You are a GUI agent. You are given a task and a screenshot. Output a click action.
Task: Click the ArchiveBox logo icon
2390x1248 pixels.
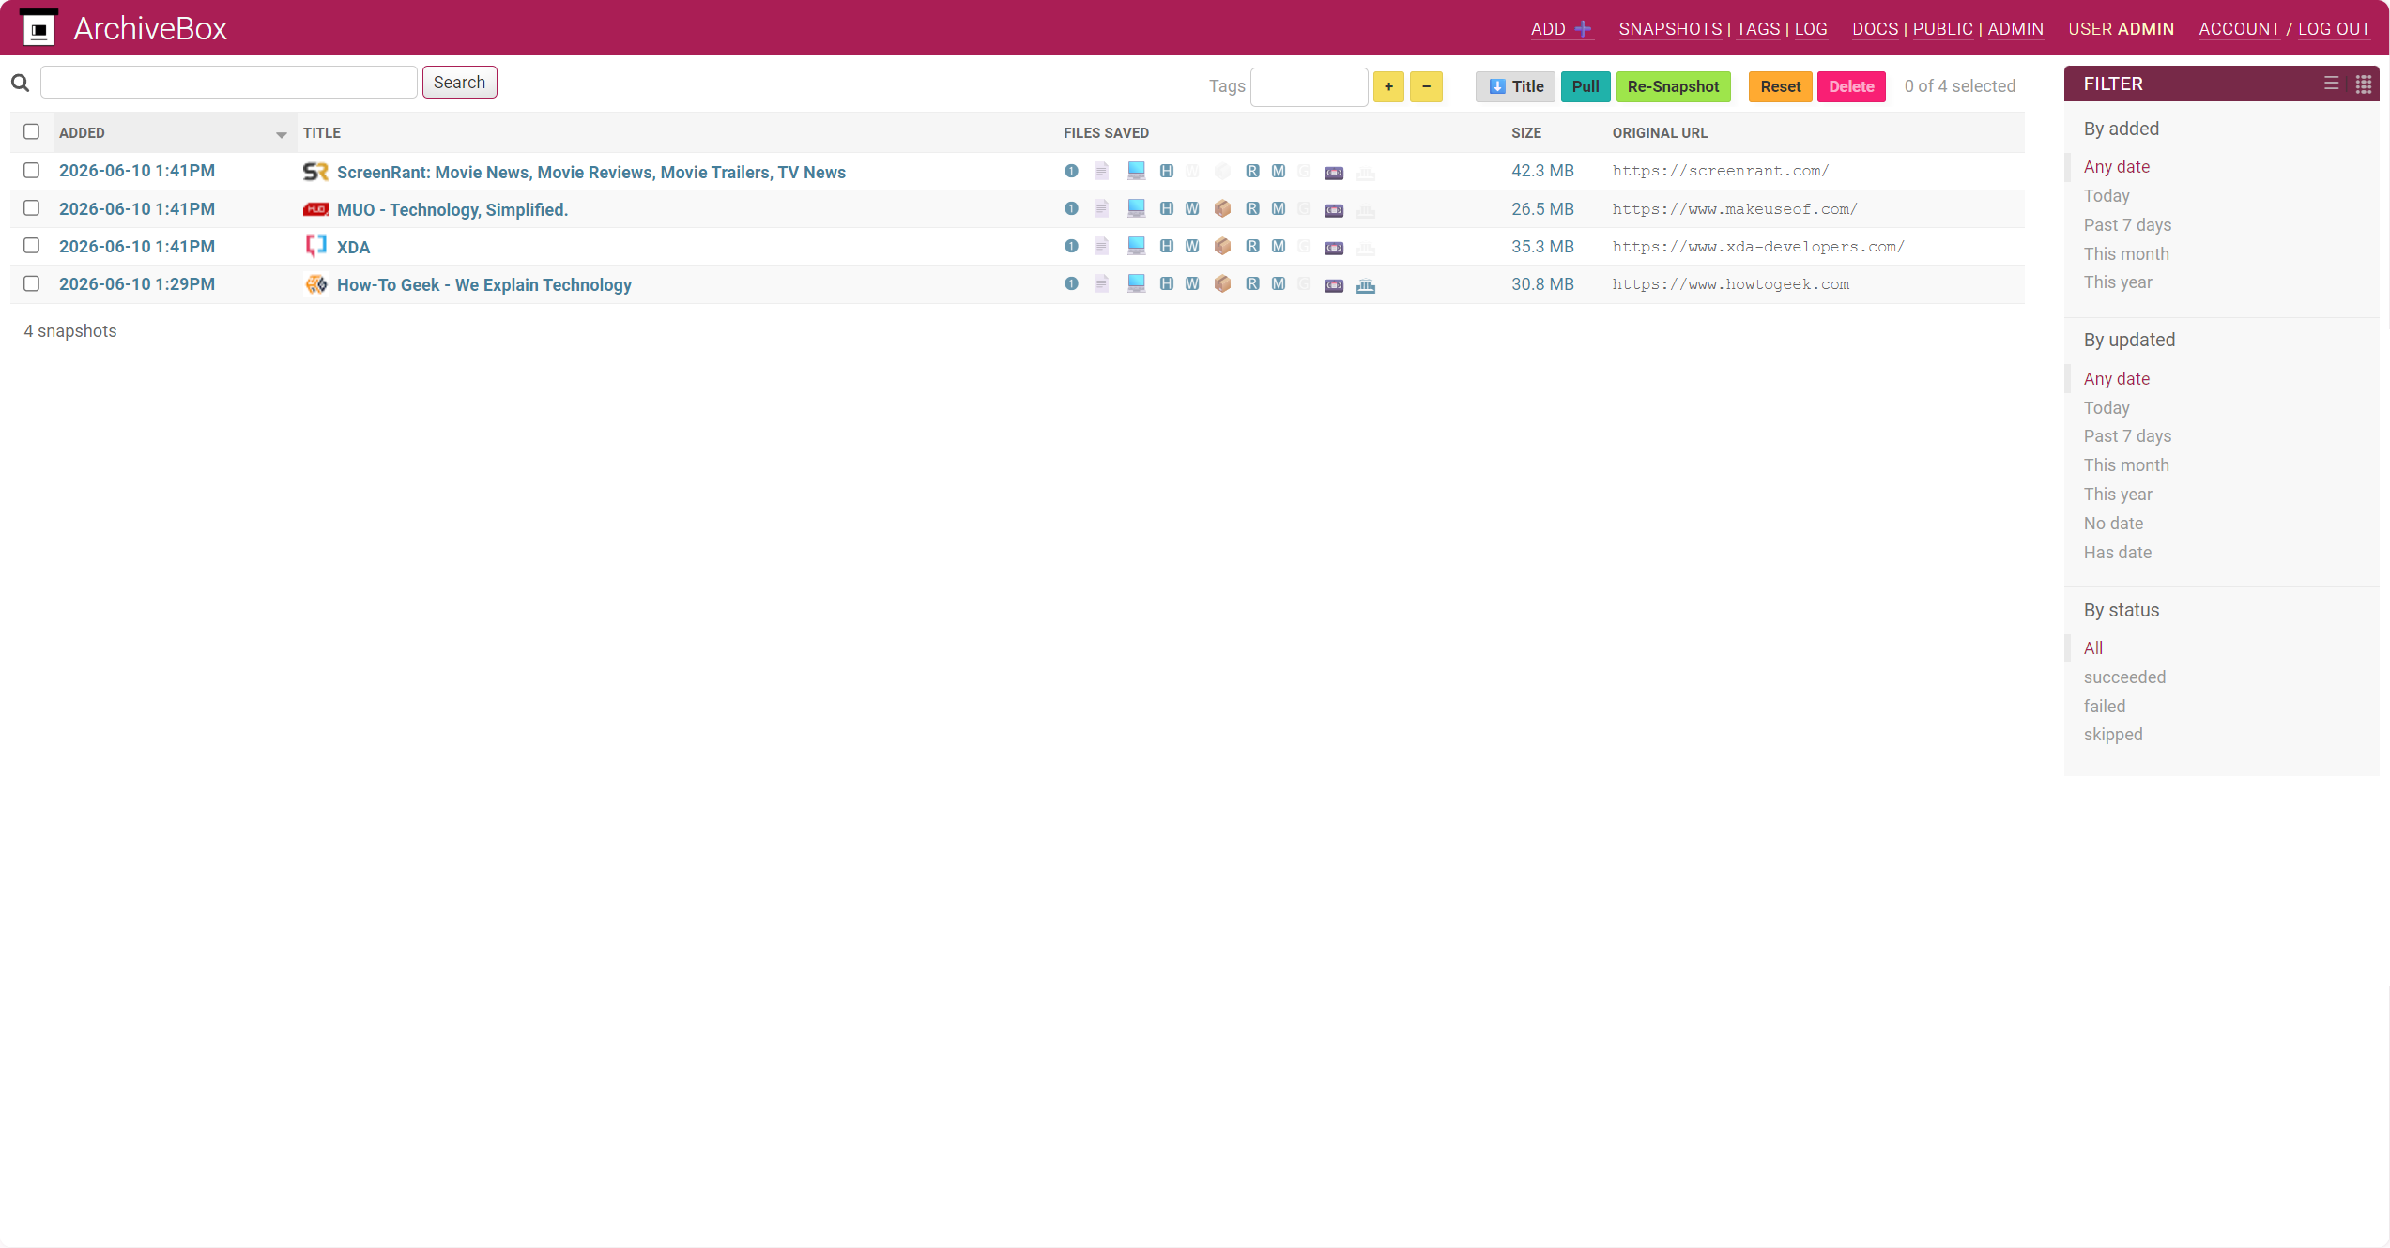click(38, 27)
